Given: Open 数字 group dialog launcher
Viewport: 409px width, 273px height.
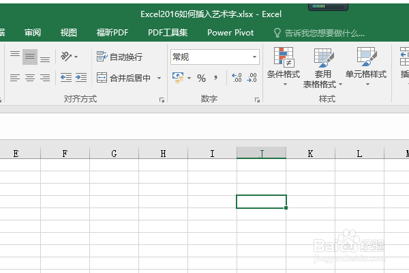Looking at the screenshot, I should [x=257, y=100].
